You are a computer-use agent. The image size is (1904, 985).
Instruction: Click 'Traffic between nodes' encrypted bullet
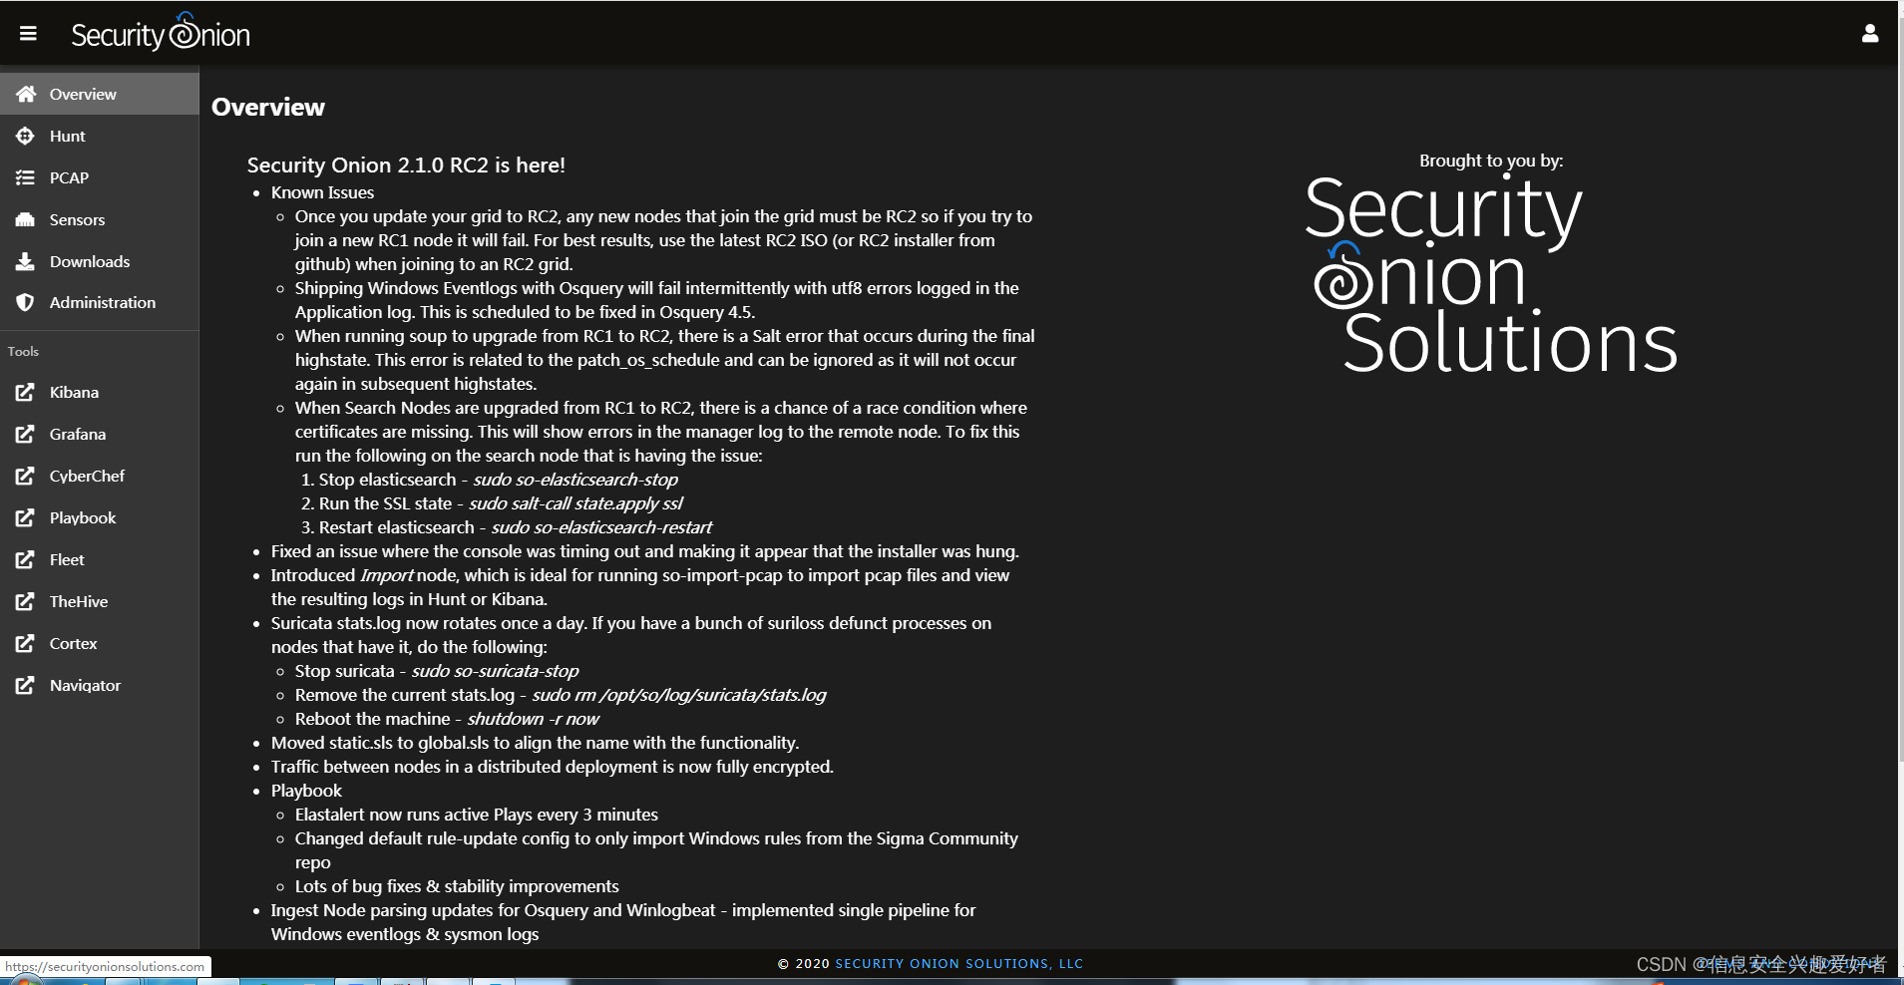(x=552, y=767)
